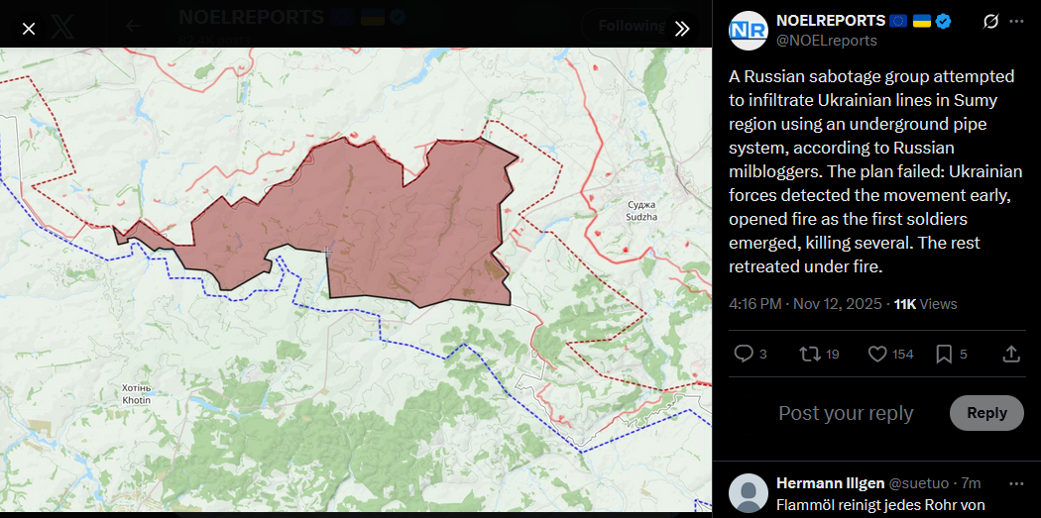
Task: Open the post's three-dot more menu
Action: [1016, 21]
